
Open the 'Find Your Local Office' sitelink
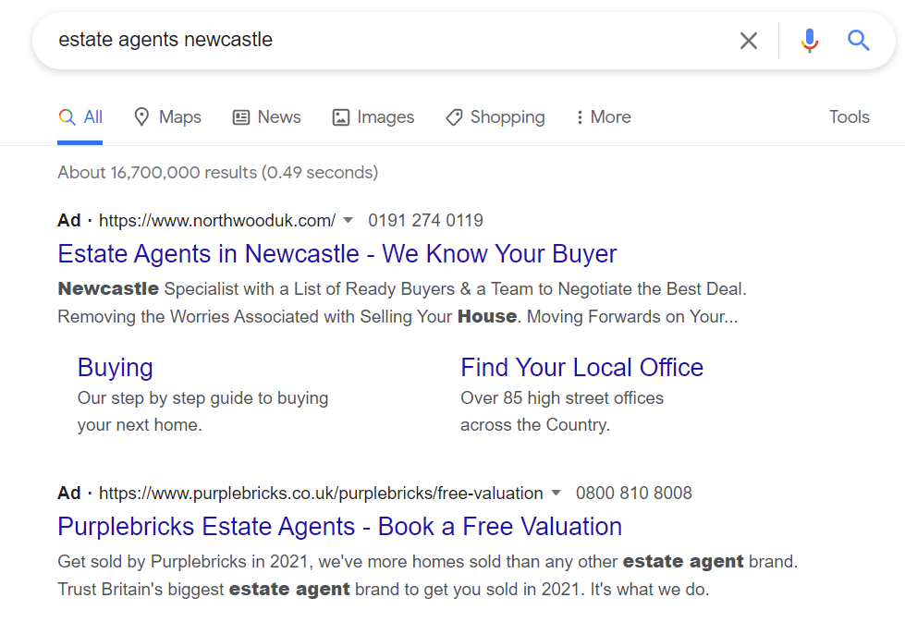pyautogui.click(x=581, y=368)
